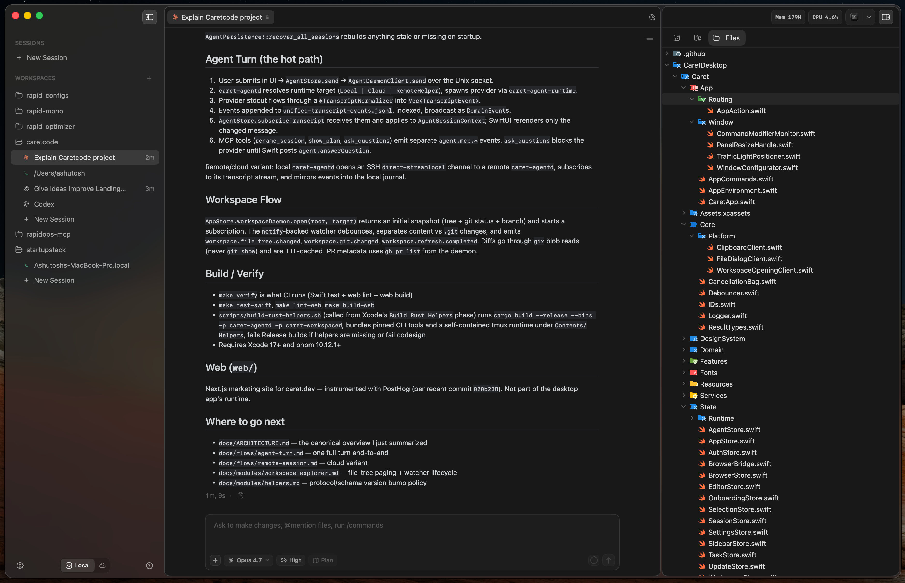Click the context usage ring indicator

594,560
